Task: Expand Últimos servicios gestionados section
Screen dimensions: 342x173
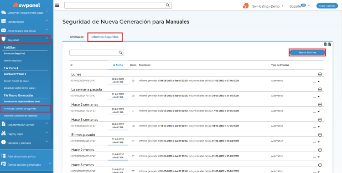Action: (50, 163)
